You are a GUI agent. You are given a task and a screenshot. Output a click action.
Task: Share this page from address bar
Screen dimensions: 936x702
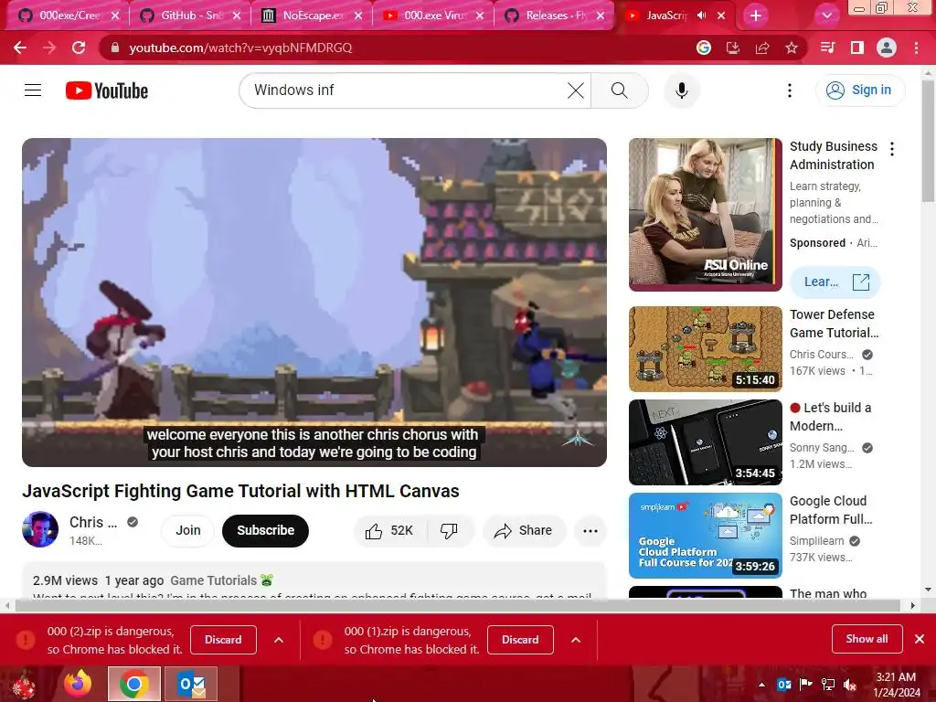(x=762, y=48)
